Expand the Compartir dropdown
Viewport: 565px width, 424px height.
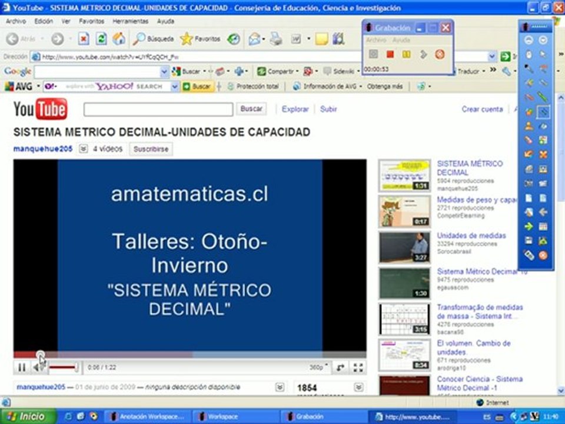pos(297,71)
